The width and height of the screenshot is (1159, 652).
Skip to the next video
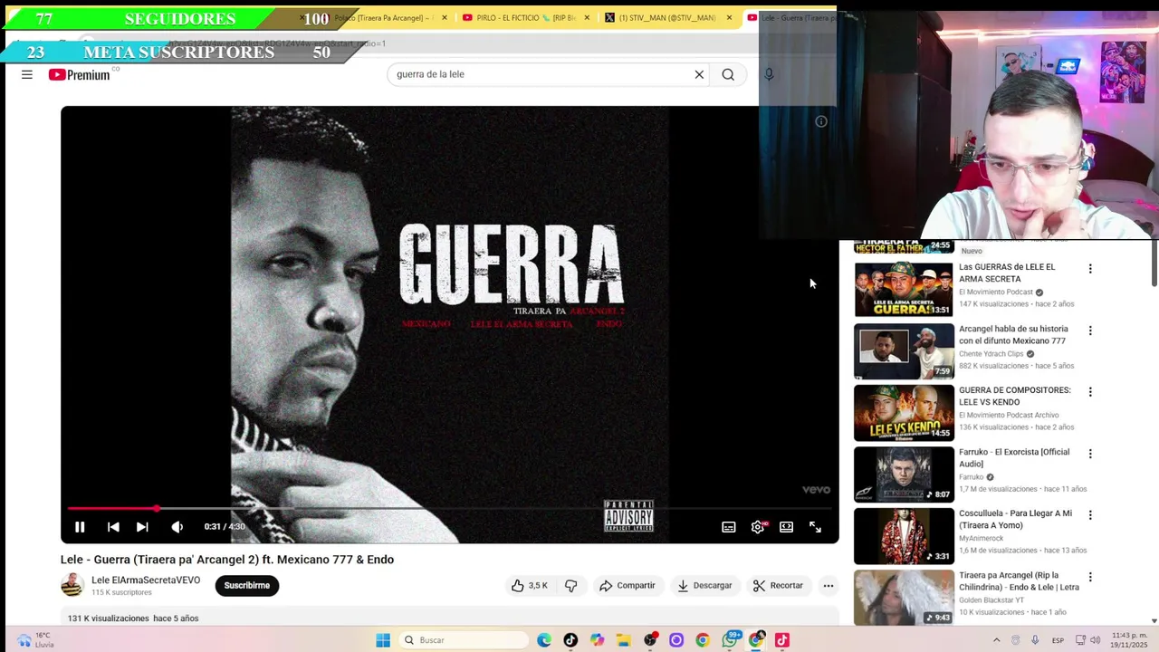142,526
